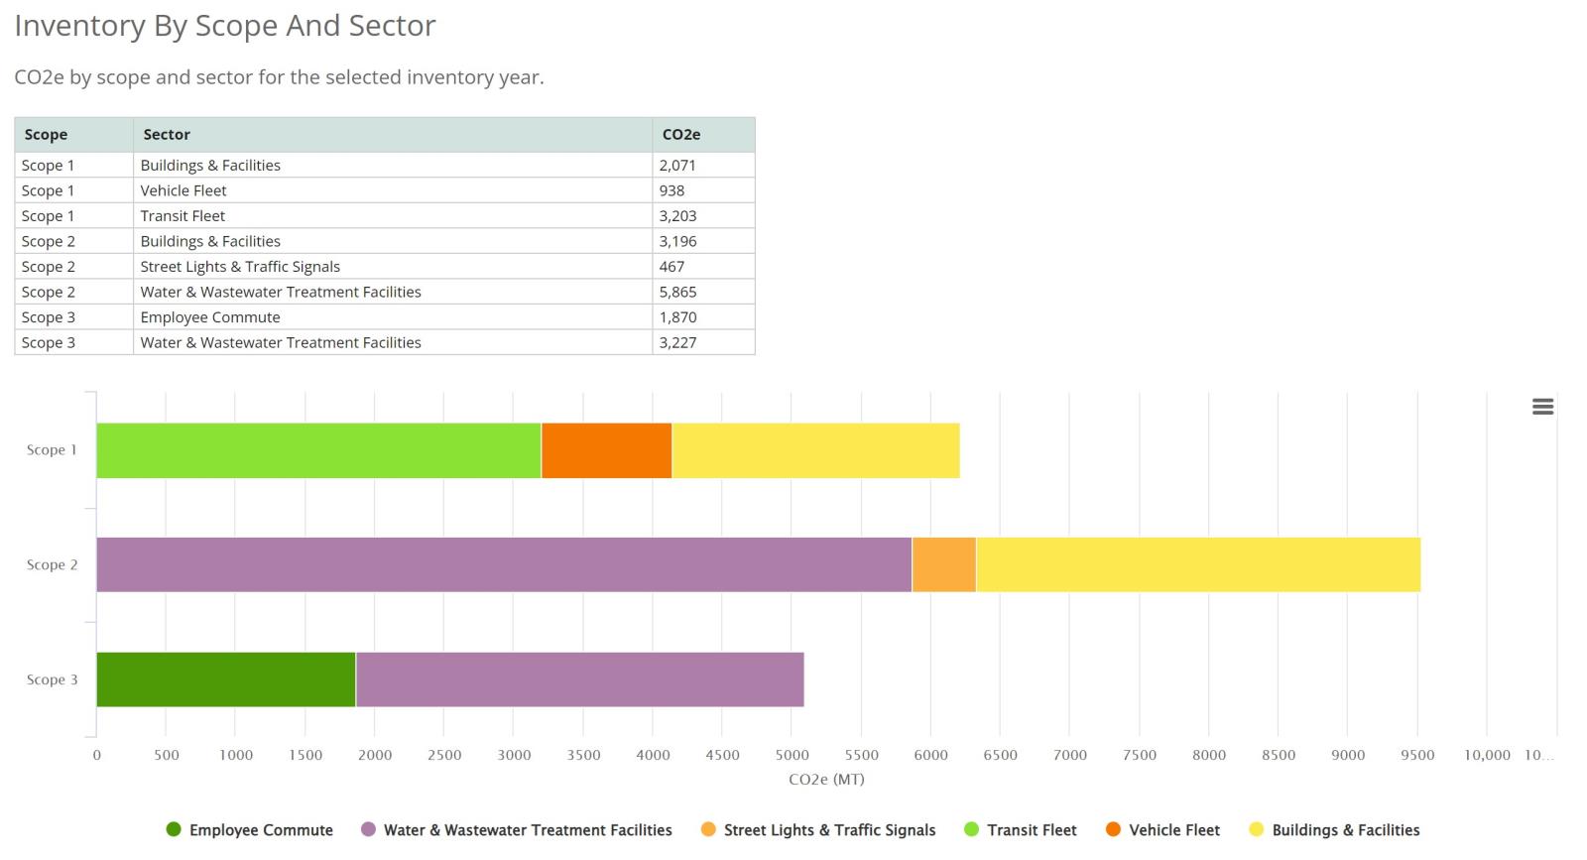Click the Transit Fleet legend marker
Screen dimensions: 1587x860
coord(972,829)
